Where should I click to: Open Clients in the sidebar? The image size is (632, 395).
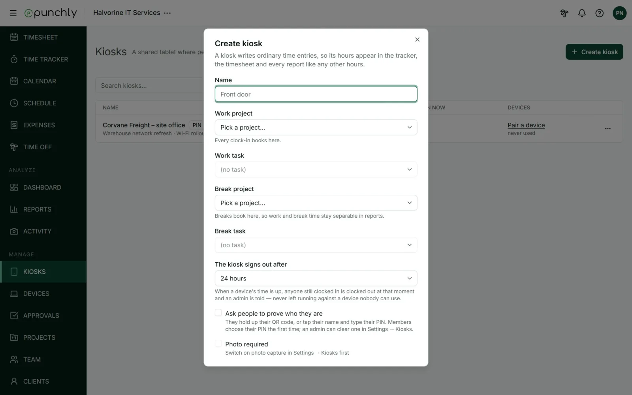click(x=43, y=381)
